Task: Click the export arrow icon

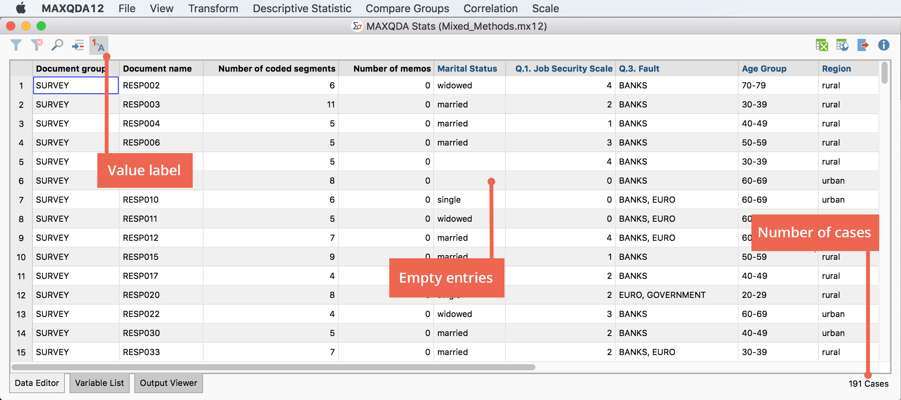Action: point(863,45)
